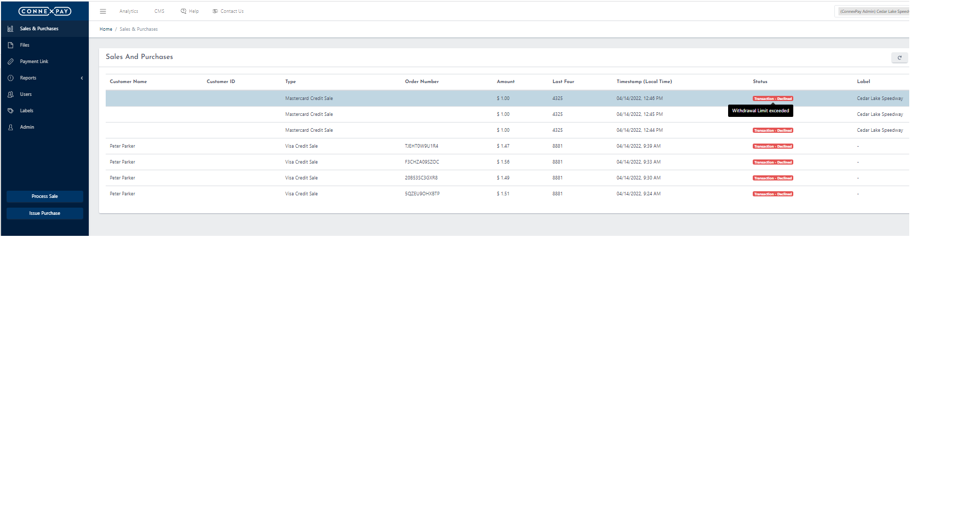
Task: Click the Process Sale button
Action: pyautogui.click(x=45, y=196)
